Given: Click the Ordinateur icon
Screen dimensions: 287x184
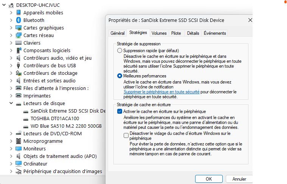Looking at the screenshot, I should coord(19,164).
